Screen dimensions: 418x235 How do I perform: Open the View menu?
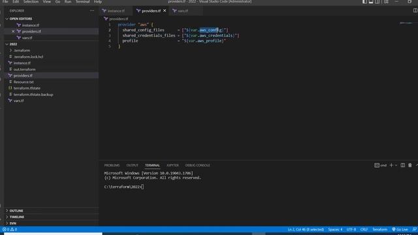pos(46,1)
